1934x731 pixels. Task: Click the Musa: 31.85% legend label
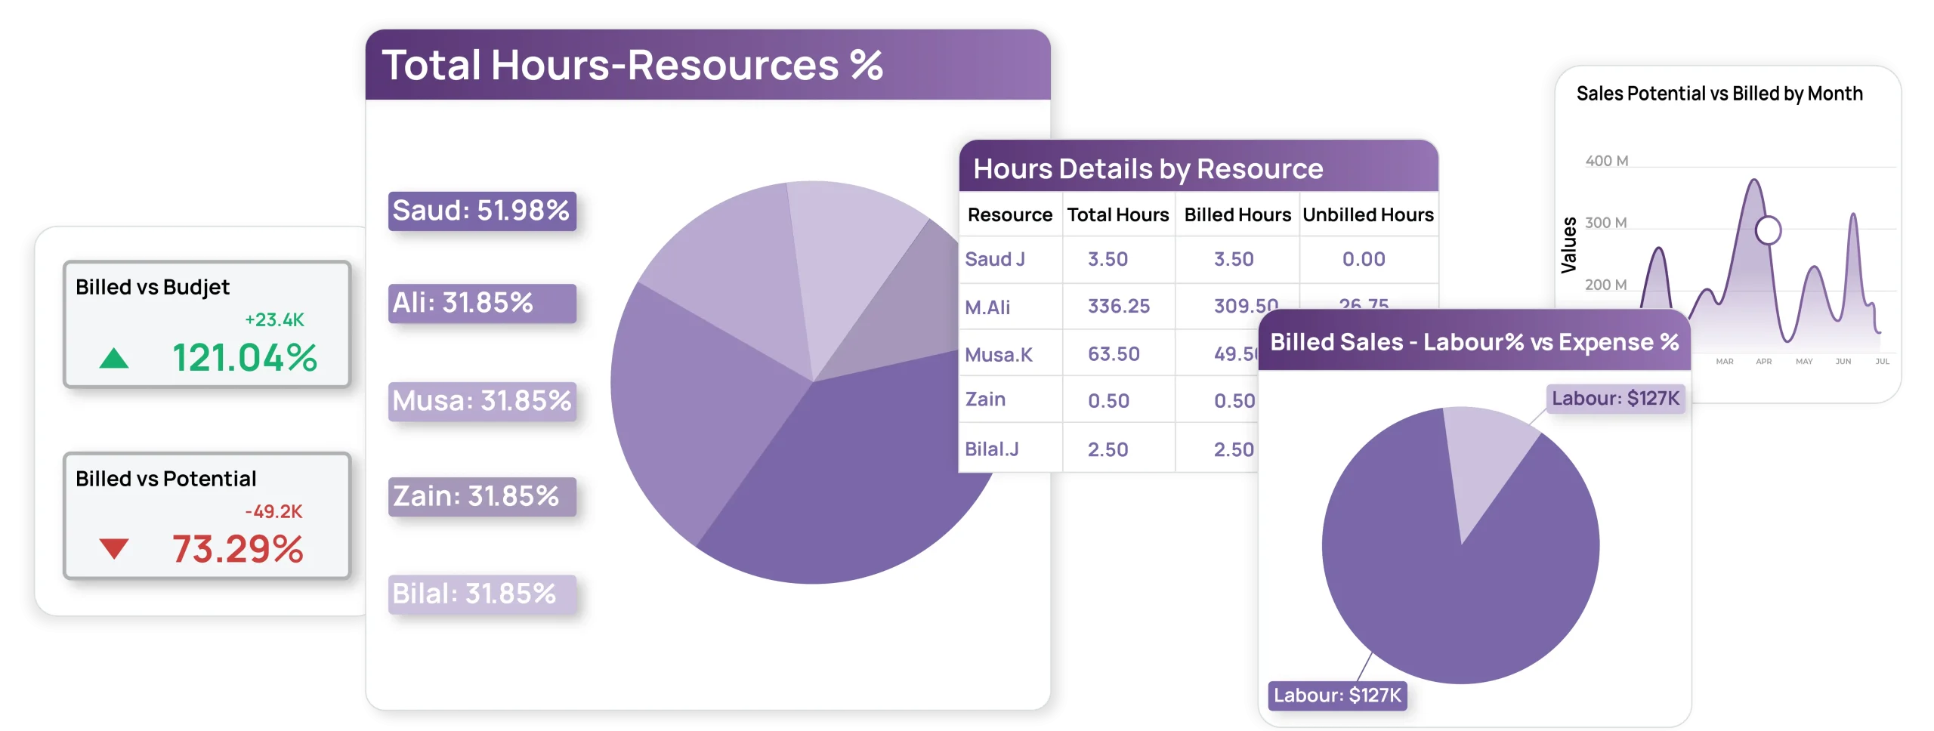coord(481,401)
